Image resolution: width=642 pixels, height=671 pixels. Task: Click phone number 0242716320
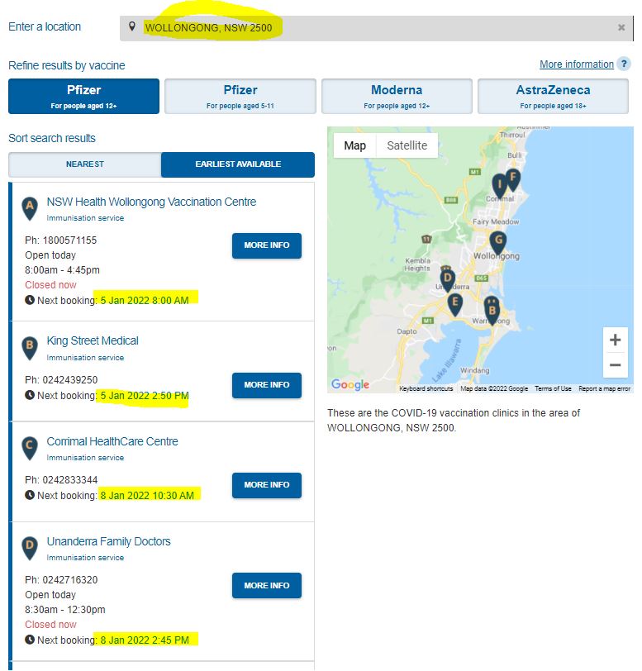[x=70, y=580]
